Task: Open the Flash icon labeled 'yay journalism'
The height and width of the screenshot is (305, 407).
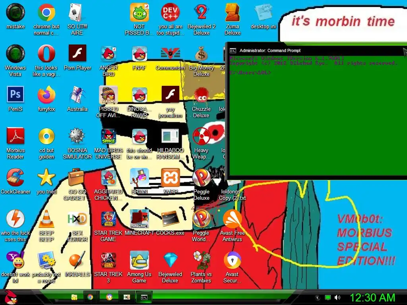Action: pyautogui.click(x=170, y=95)
